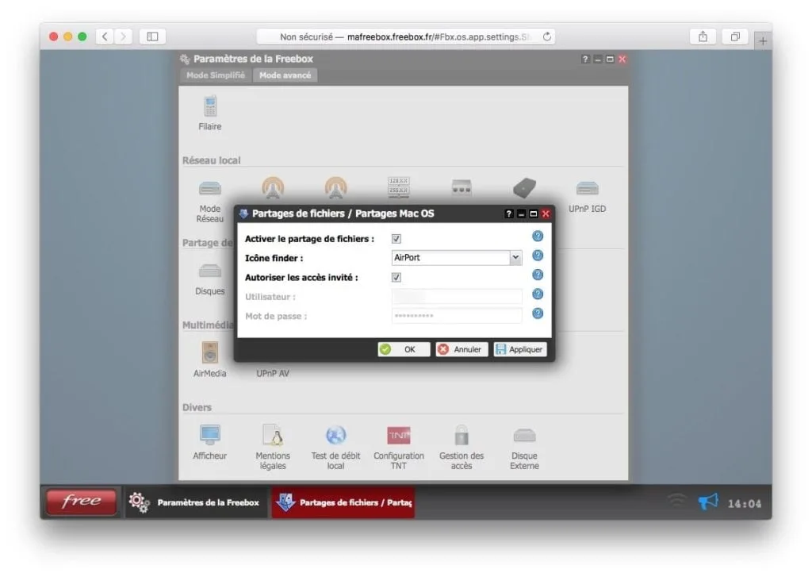
Task: Click the 14:04 clock
Action: [744, 503]
